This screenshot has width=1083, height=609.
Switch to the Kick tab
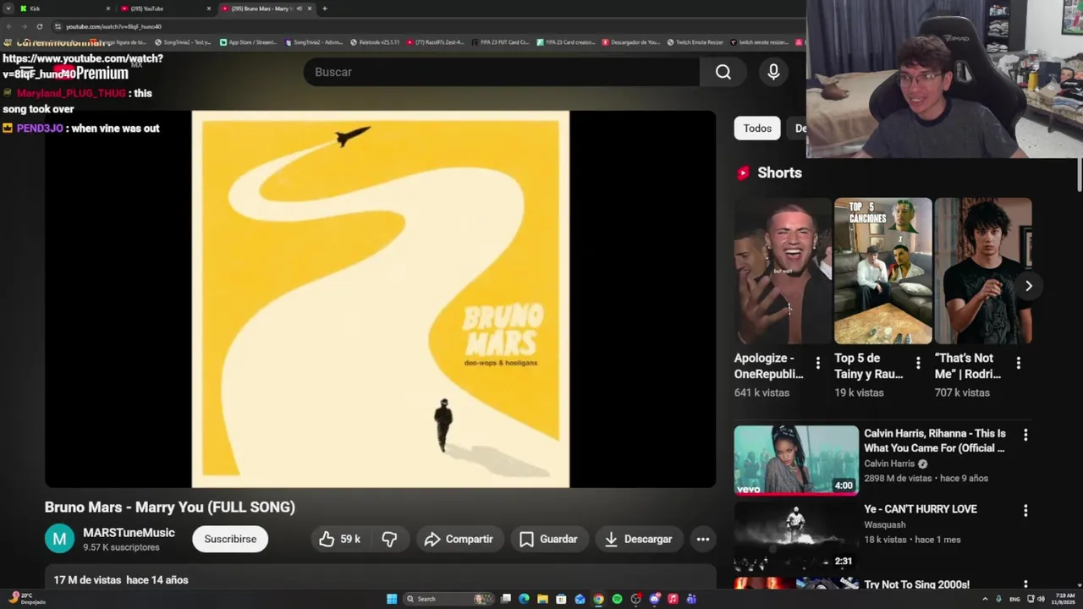coord(63,8)
